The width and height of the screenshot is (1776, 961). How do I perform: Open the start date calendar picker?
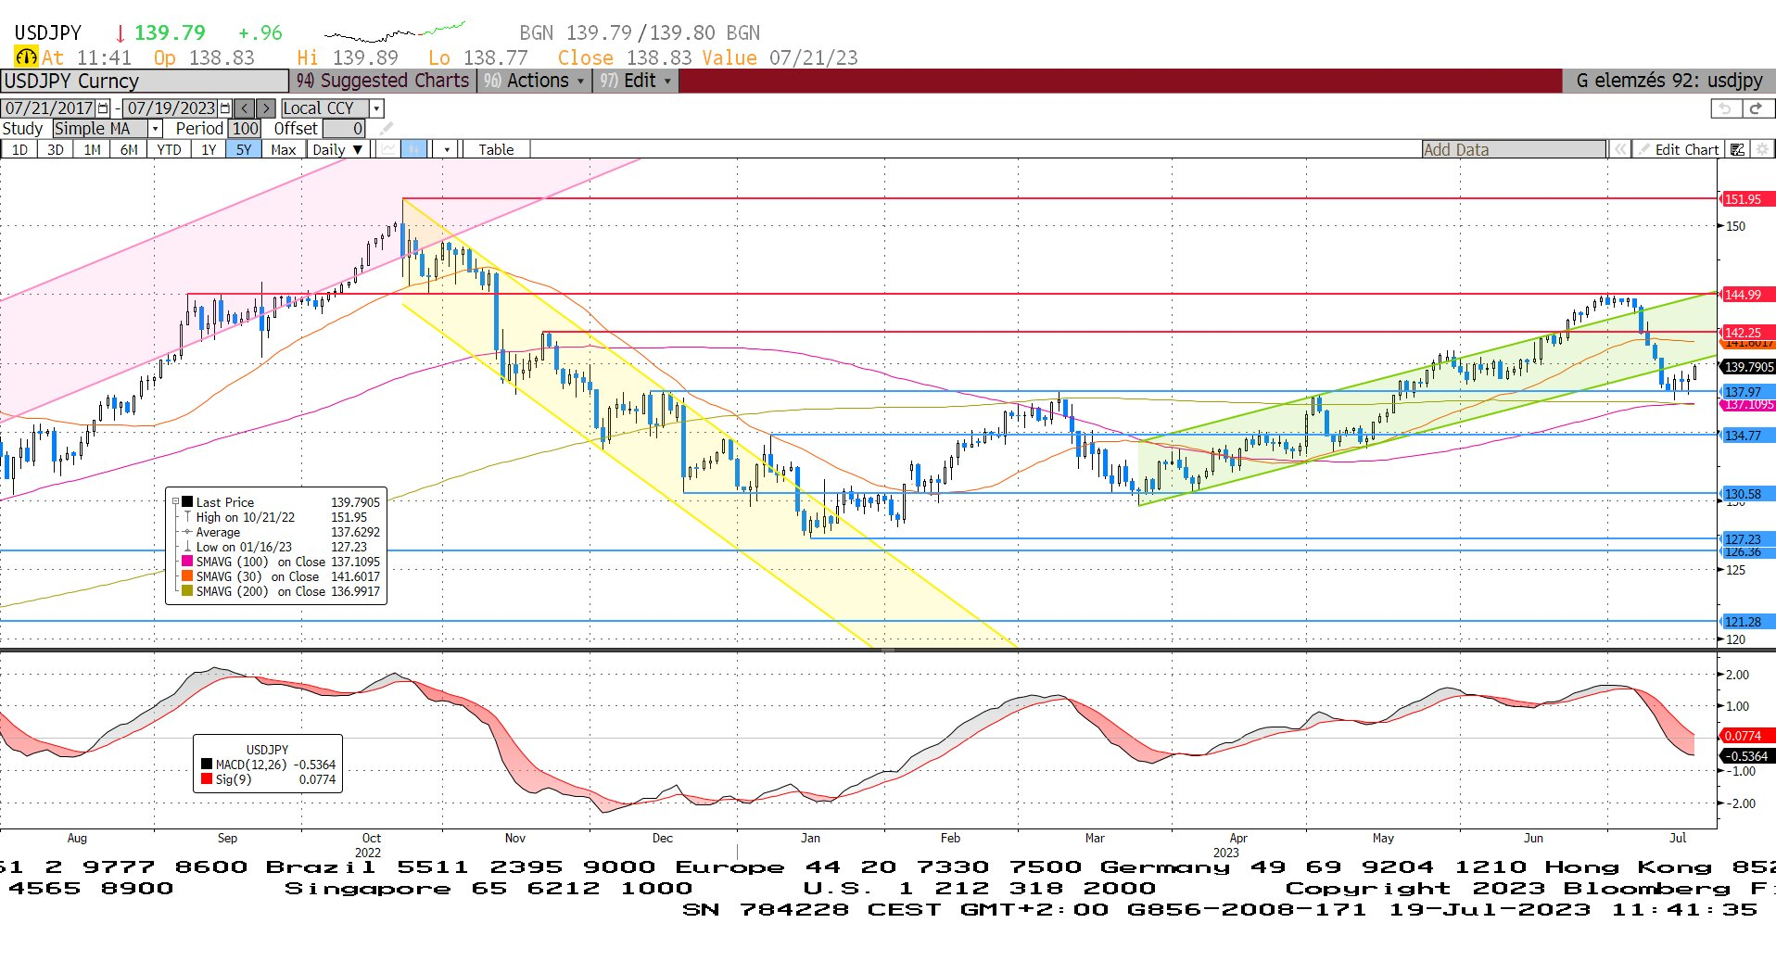point(103,108)
